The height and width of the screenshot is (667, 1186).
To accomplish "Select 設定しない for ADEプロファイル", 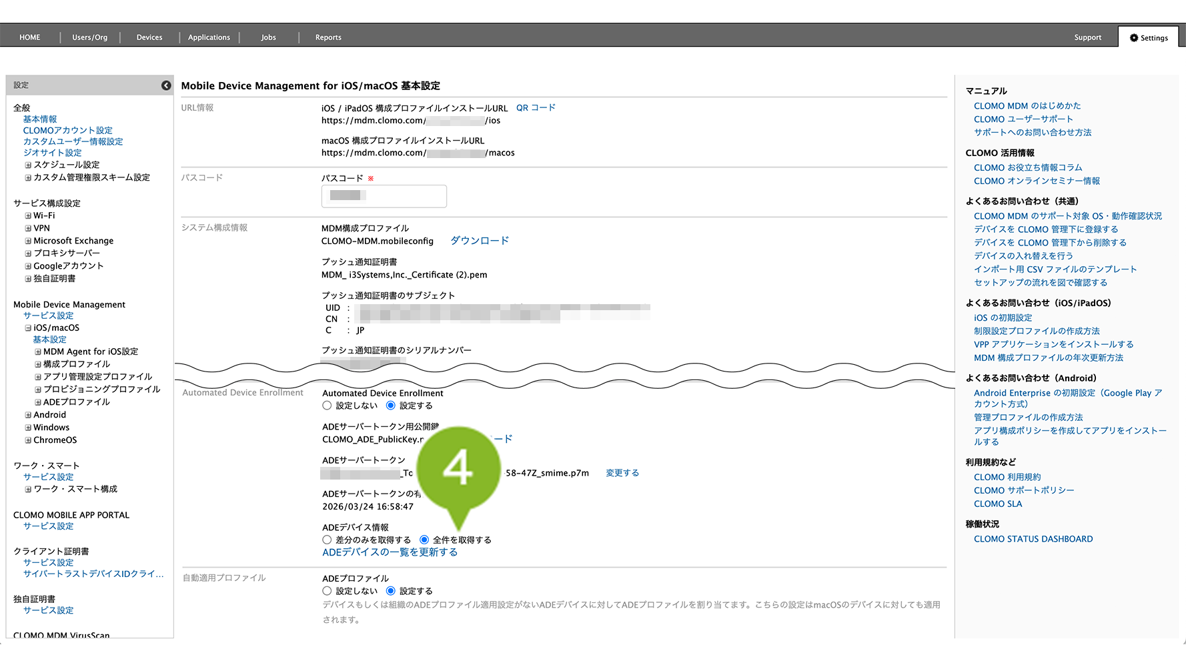I will pyautogui.click(x=327, y=591).
